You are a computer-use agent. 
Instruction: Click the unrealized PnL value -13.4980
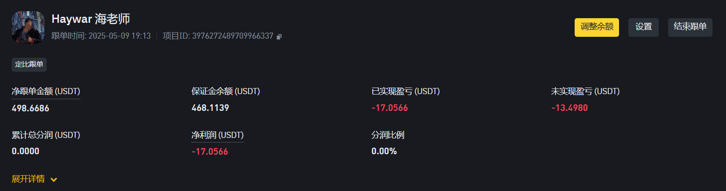[x=569, y=108]
